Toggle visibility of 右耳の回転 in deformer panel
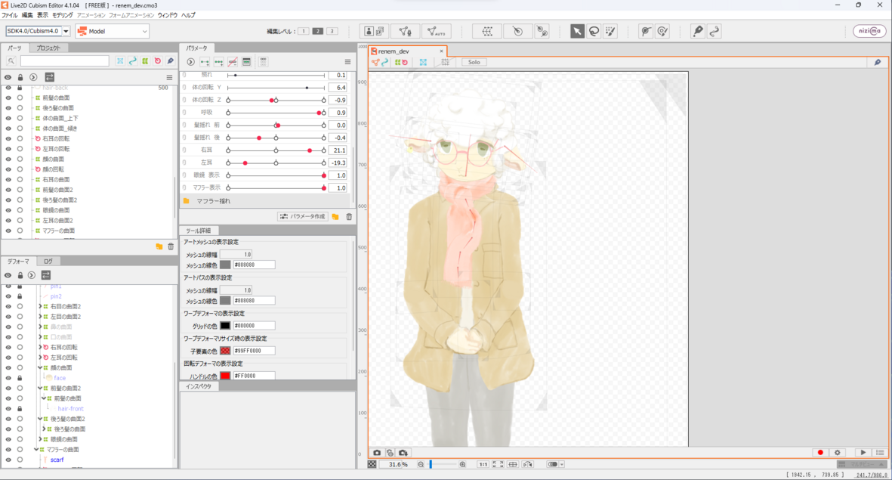This screenshot has width=892, height=480. click(x=8, y=347)
